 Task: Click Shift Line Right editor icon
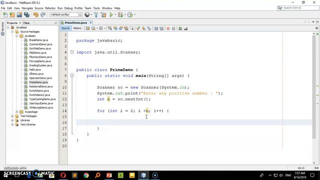(x=161, y=28)
